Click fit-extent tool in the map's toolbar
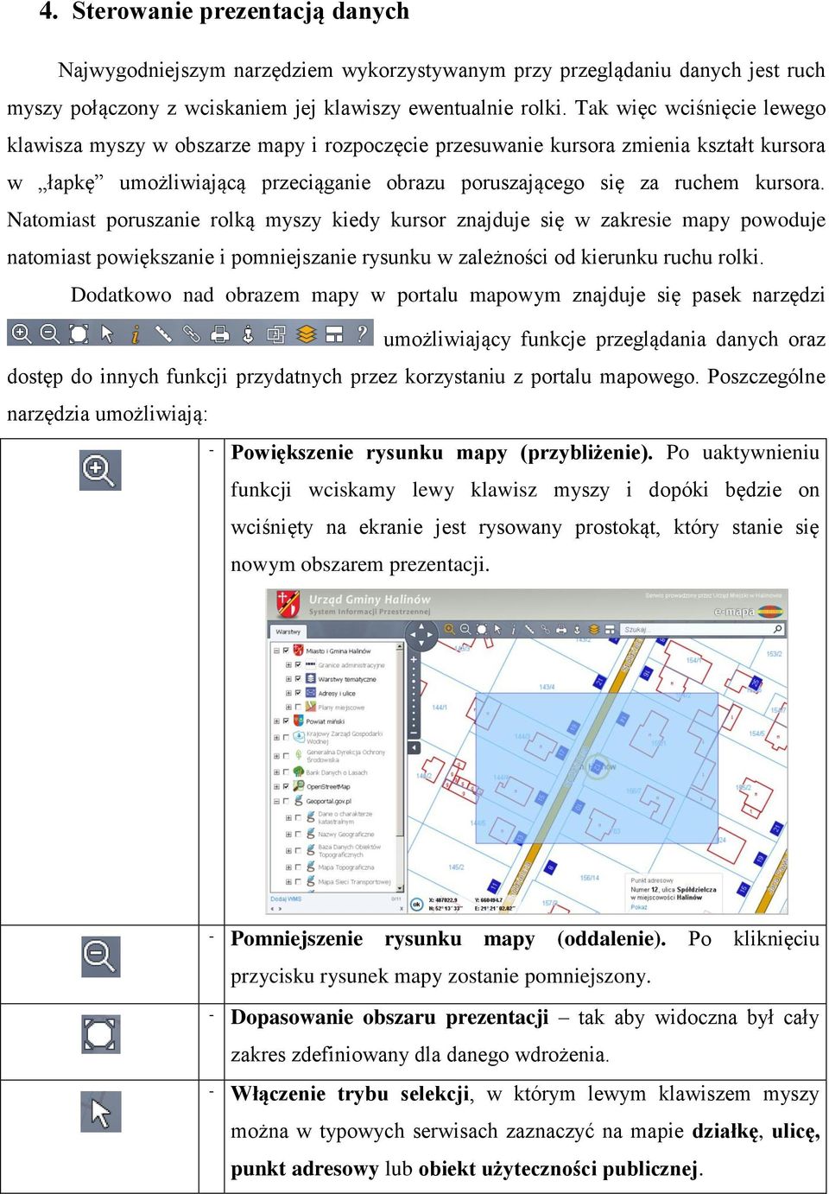This screenshot has height=1194, width=829. pyautogui.click(x=482, y=629)
